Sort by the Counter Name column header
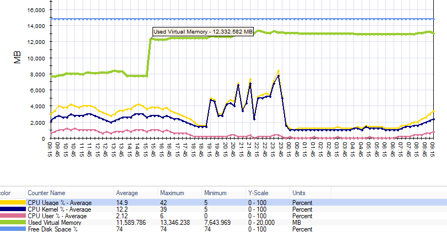The width and height of the screenshot is (447, 232). 46,193
